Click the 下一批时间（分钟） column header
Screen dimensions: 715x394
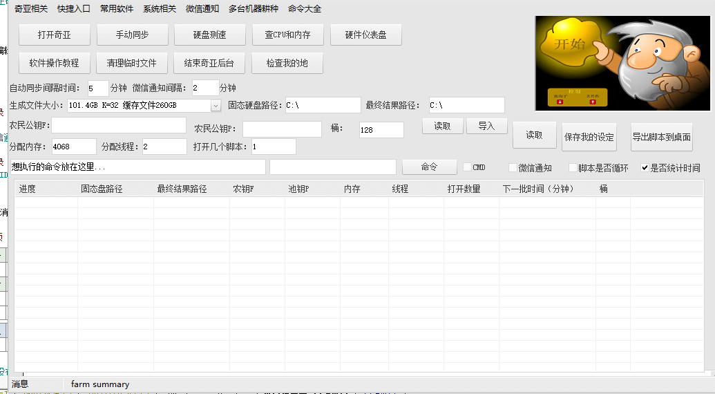pyautogui.click(x=547, y=189)
